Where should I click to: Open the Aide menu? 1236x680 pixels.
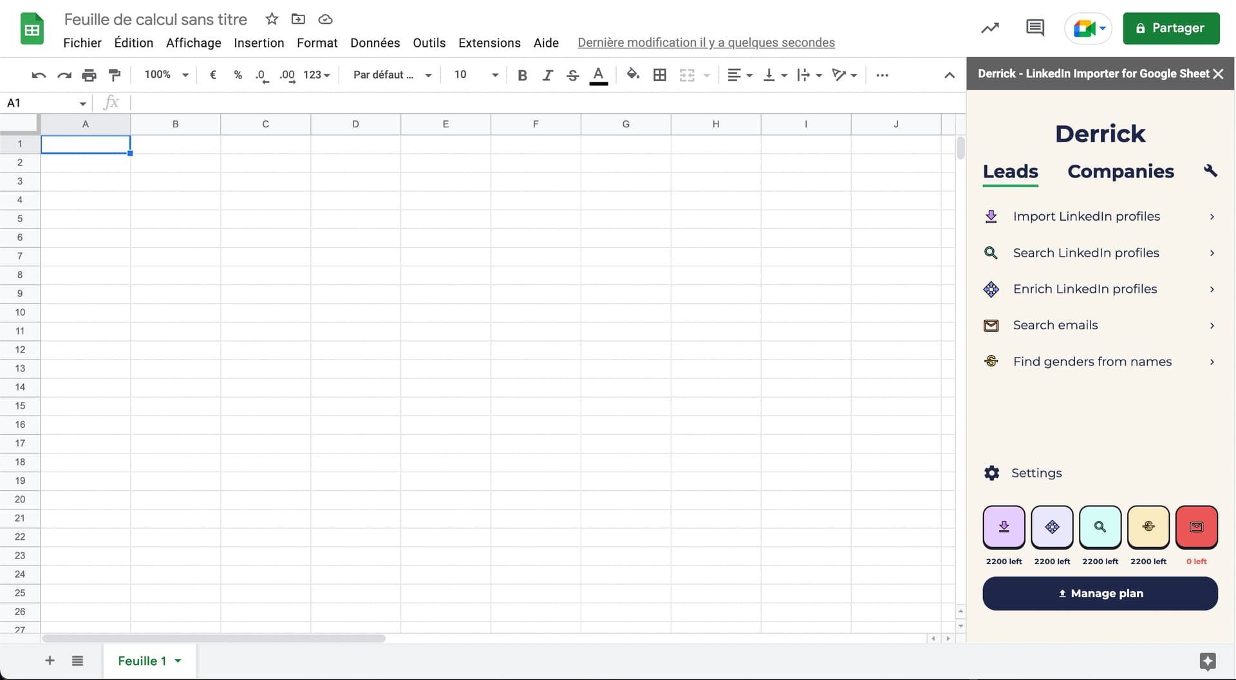pyautogui.click(x=546, y=42)
